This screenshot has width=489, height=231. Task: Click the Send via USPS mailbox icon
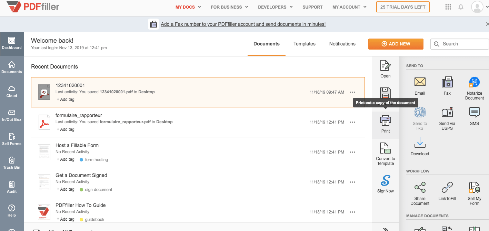click(447, 113)
